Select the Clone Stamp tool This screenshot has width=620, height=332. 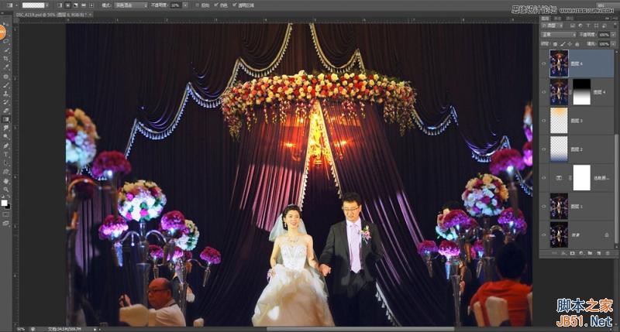coord(6,94)
